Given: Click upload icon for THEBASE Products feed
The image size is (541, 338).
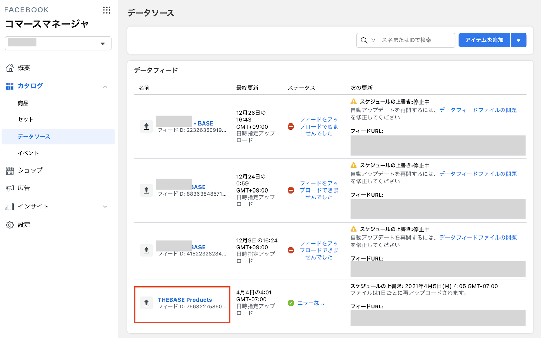Looking at the screenshot, I should coord(146,303).
